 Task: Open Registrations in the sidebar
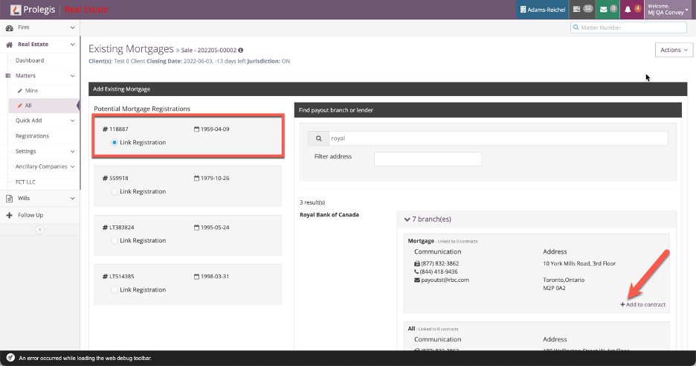coord(32,136)
